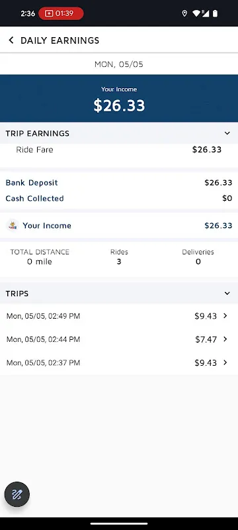Tap the MON, 05/05 date header
Viewport: 238px width, 530px height.
[x=118, y=64]
